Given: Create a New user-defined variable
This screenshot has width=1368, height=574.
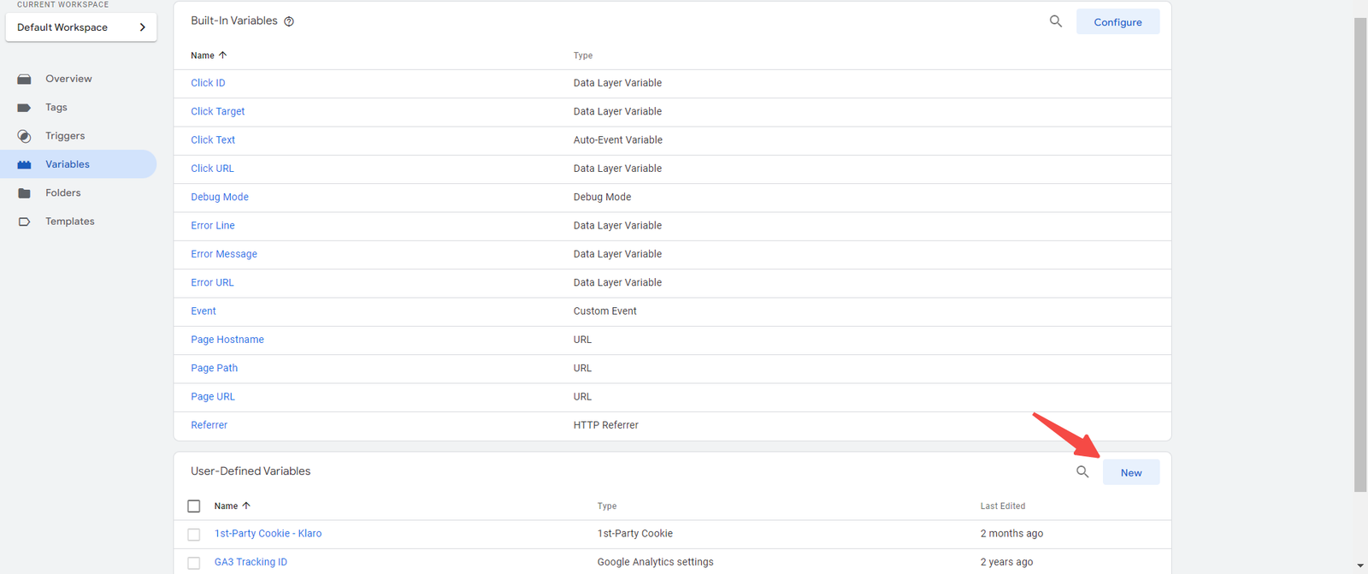Looking at the screenshot, I should (1130, 473).
